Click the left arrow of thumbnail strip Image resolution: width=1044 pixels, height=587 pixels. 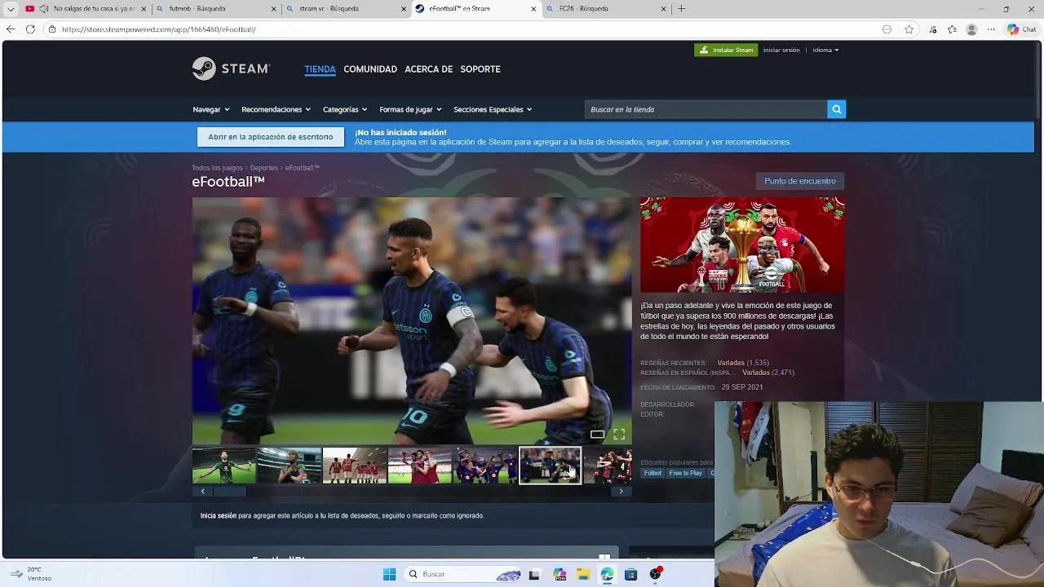pos(202,491)
